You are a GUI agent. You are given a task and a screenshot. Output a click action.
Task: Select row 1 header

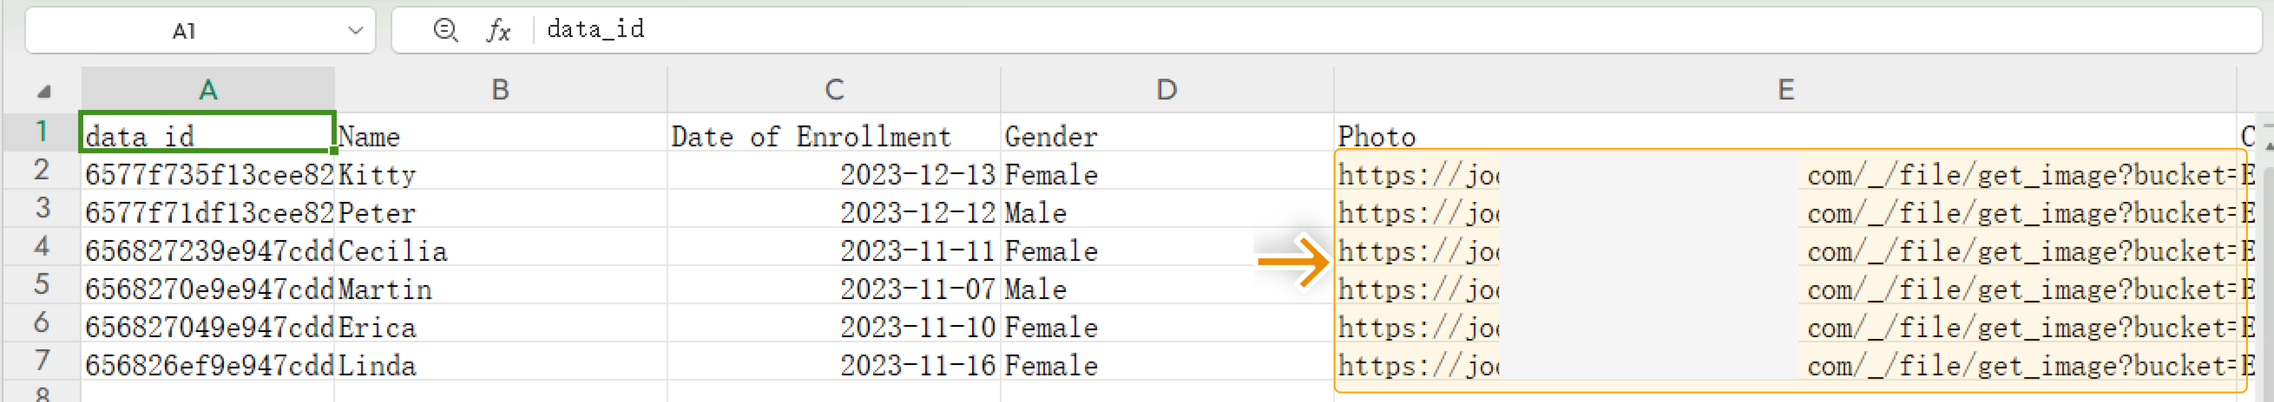41,132
